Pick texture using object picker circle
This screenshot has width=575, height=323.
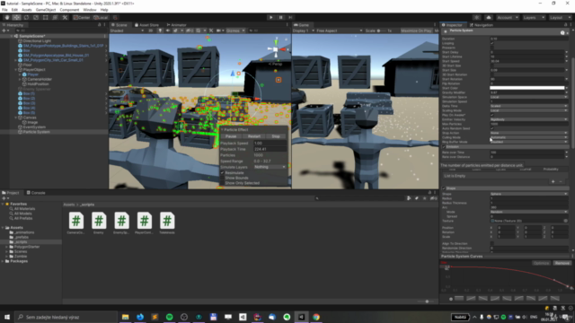click(565, 221)
